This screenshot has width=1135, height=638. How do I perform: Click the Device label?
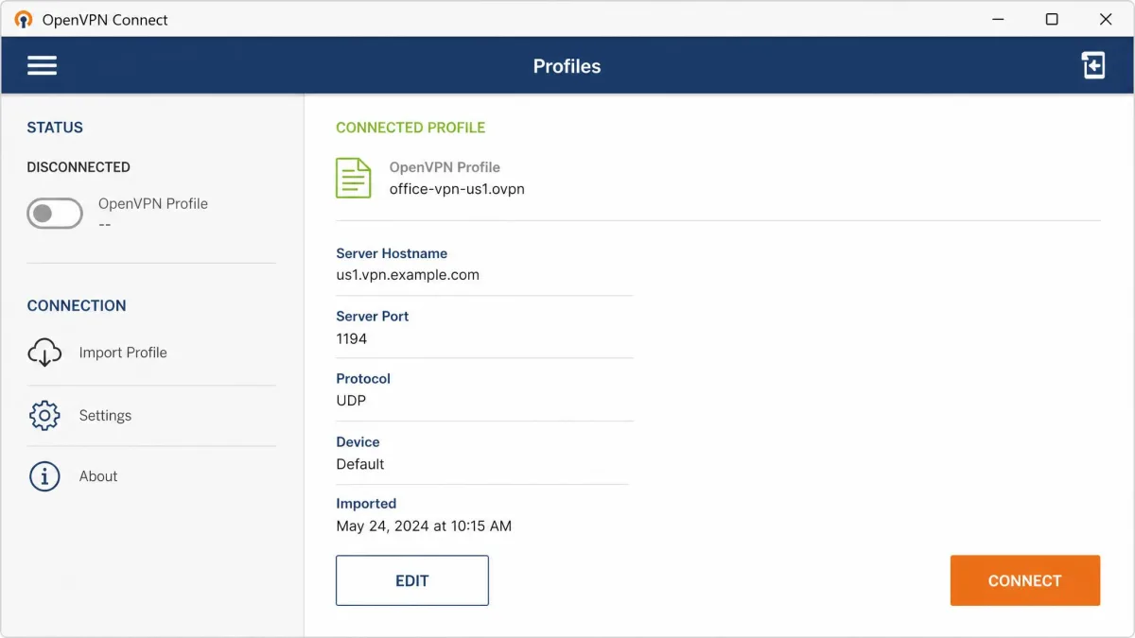(358, 442)
